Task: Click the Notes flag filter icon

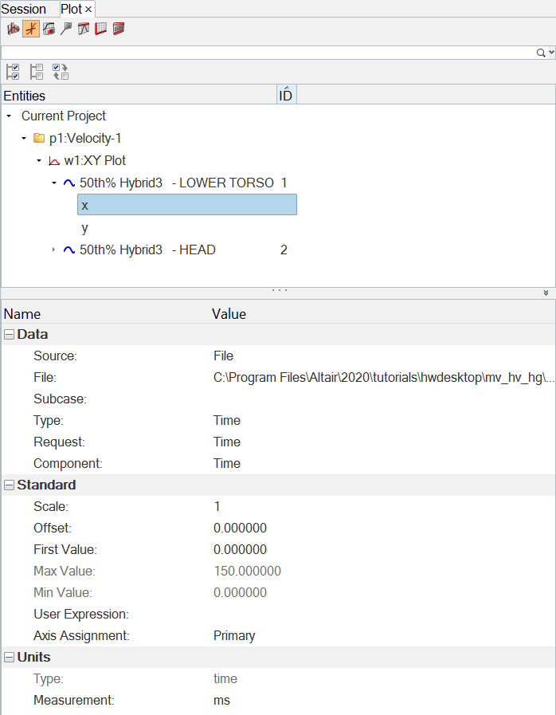Action: [66, 29]
